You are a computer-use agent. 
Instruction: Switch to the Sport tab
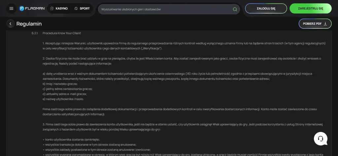coord(82,9)
